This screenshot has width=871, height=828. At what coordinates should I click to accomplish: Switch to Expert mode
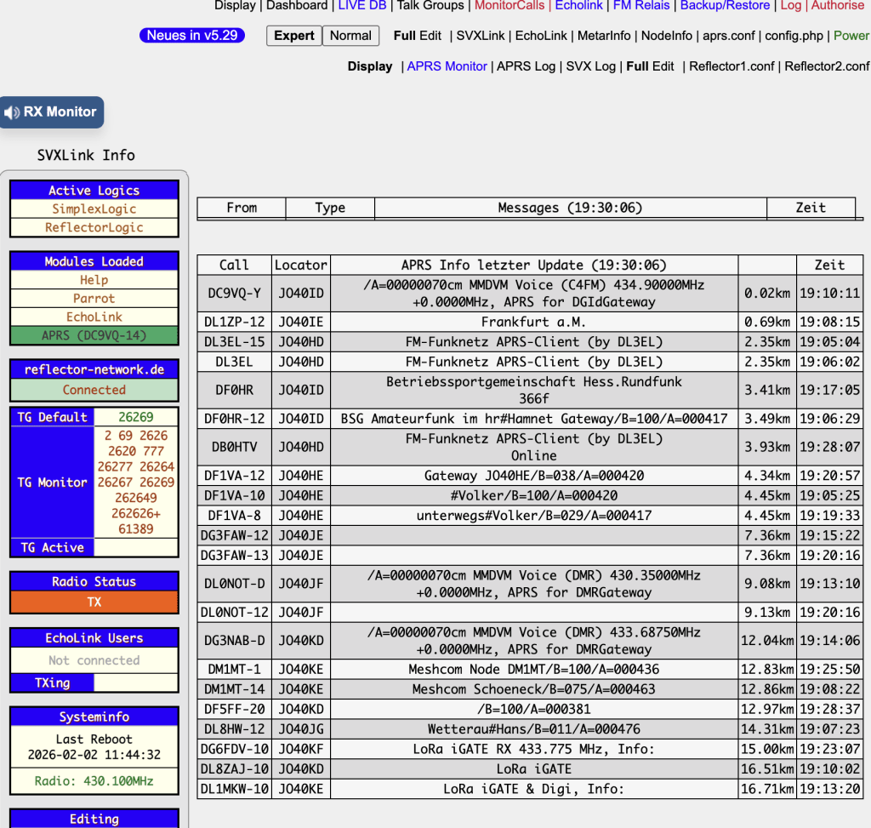tap(294, 36)
